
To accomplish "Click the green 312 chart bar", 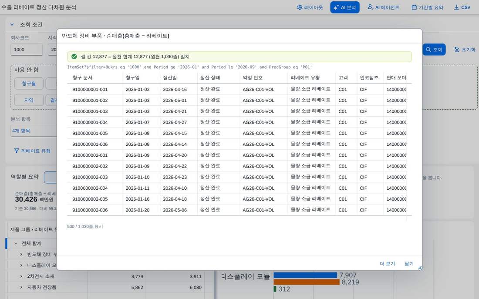I will click(x=275, y=289).
